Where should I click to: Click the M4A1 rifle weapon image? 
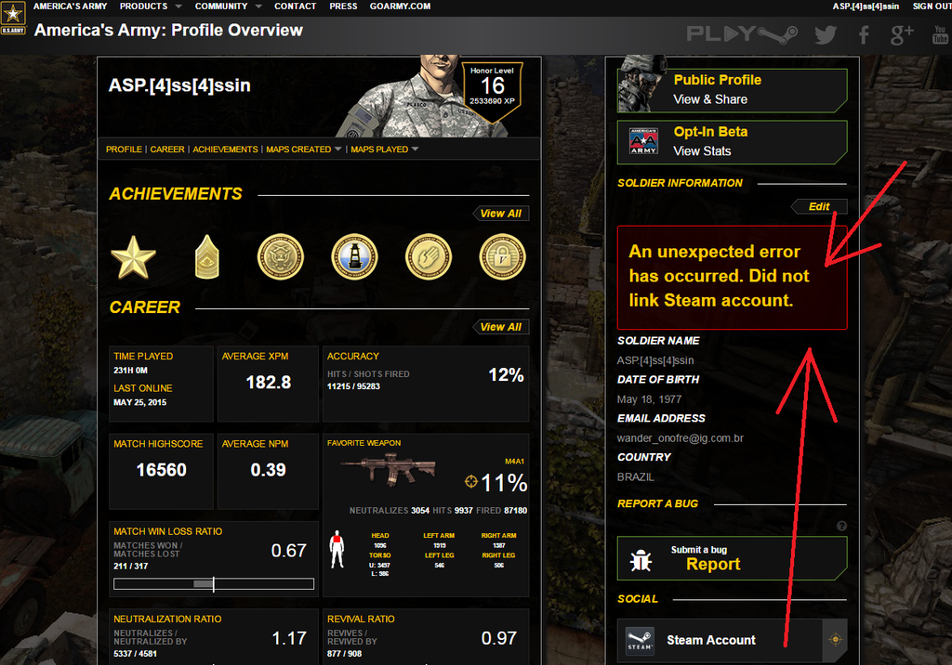pos(389,470)
